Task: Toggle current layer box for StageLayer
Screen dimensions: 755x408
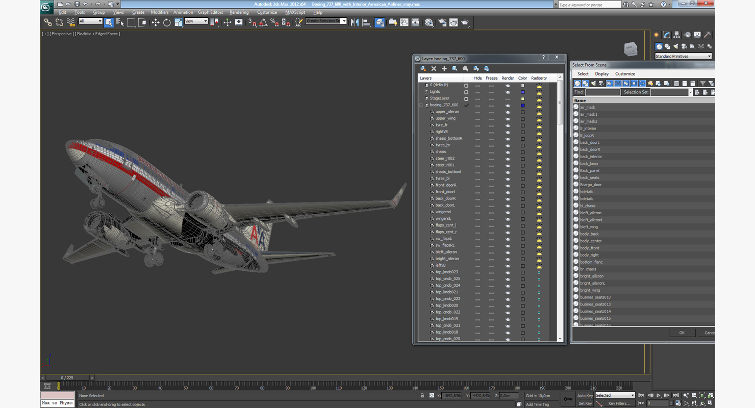Action: click(466, 99)
